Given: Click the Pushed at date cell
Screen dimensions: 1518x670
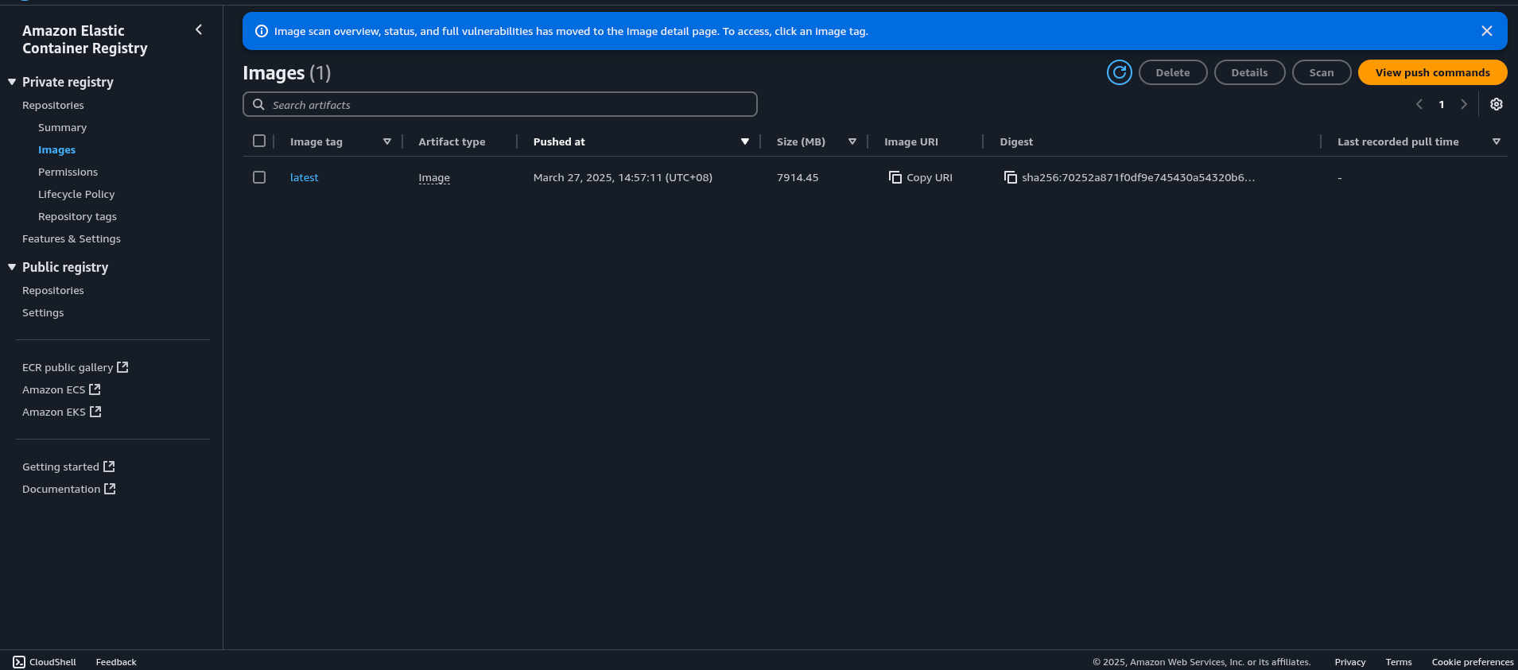Looking at the screenshot, I should click(623, 177).
